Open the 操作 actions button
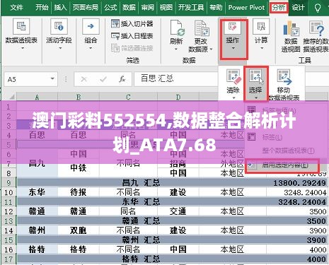 click(x=233, y=39)
